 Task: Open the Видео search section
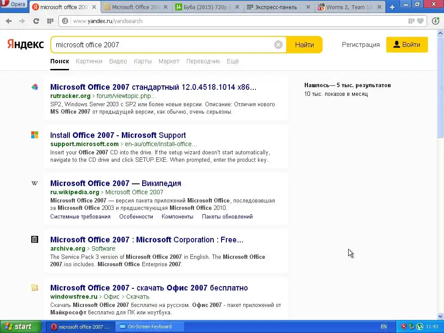pos(118,61)
